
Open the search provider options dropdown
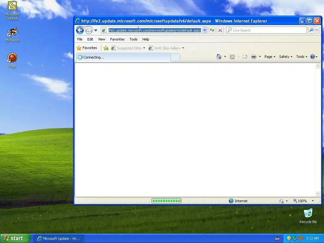tap(317, 30)
